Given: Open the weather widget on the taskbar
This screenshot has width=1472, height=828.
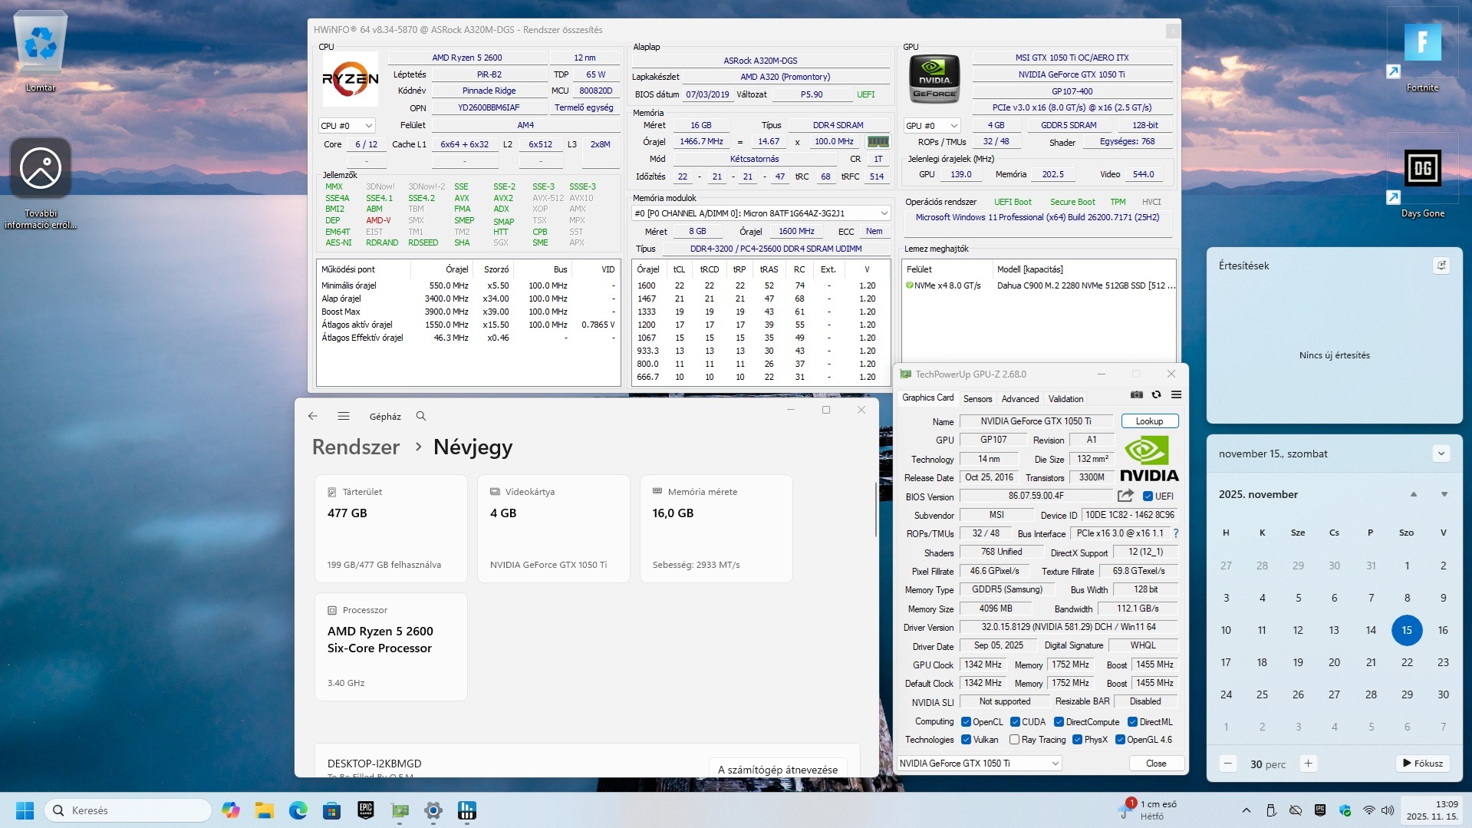Looking at the screenshot, I should coord(1148,810).
